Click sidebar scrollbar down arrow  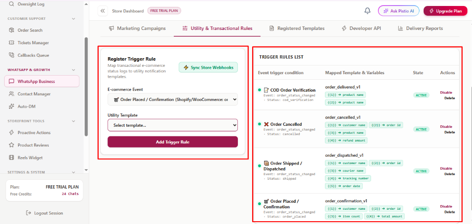[x=86, y=170]
